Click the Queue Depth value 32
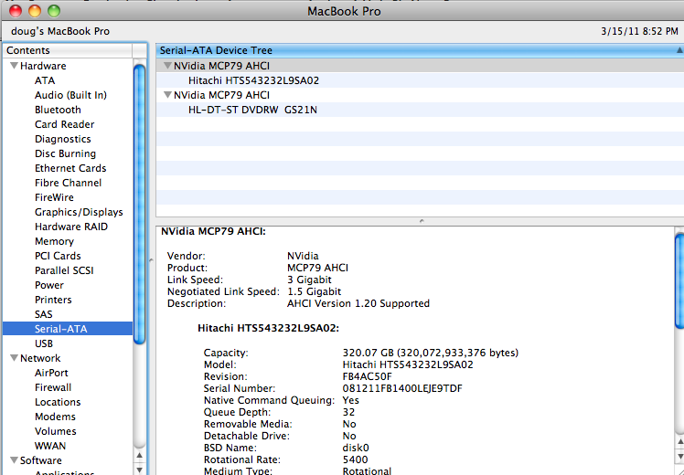The image size is (684, 475). tap(348, 412)
